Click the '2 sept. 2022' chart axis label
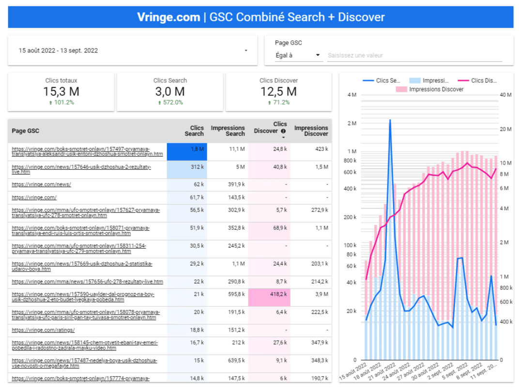The width and height of the screenshot is (521, 390). click(x=440, y=372)
